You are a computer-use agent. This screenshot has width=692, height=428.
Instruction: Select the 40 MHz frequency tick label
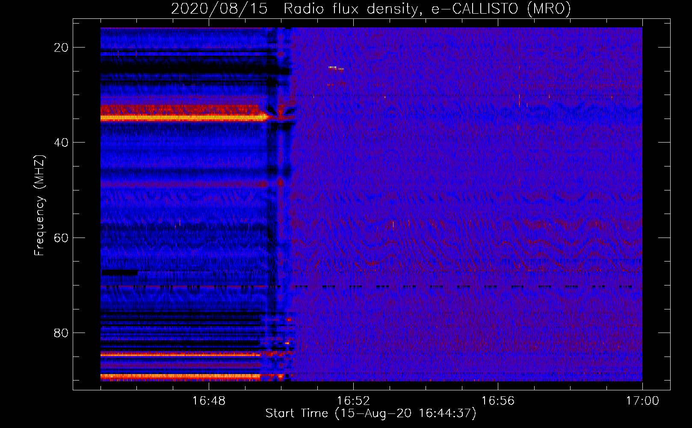62,143
